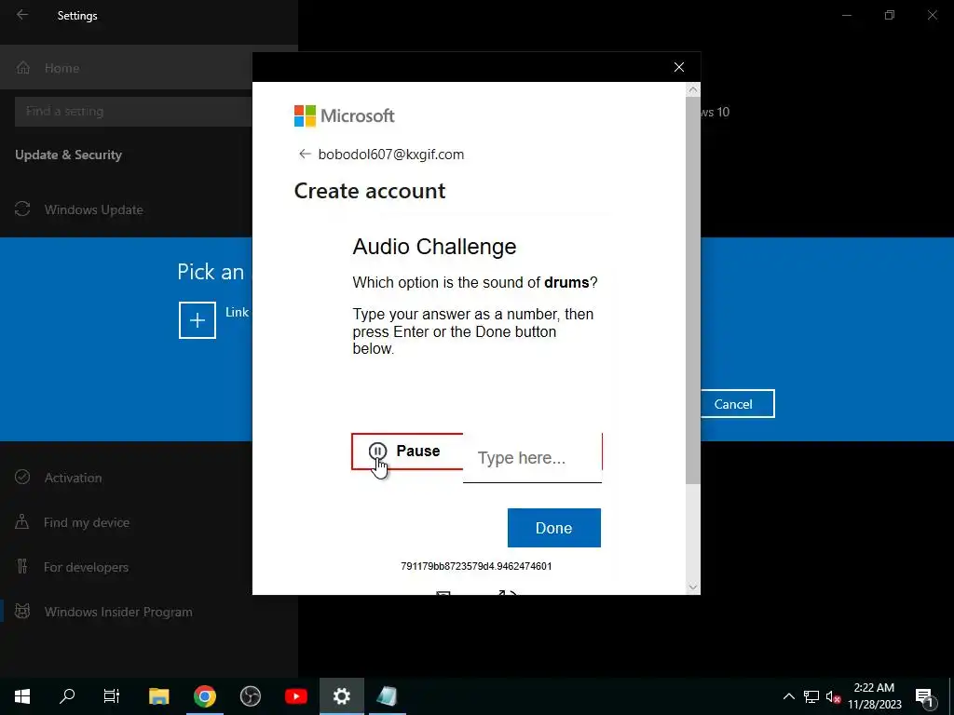Image resolution: width=954 pixels, height=715 pixels.
Task: Show hidden system tray icons
Action: pyautogui.click(x=788, y=696)
